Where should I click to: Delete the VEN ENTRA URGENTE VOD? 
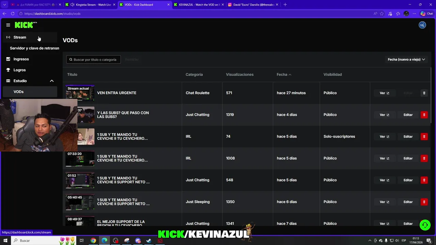[424, 93]
